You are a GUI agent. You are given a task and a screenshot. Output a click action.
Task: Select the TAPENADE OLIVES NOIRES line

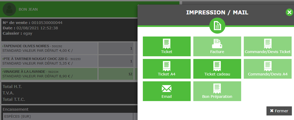[49, 48]
